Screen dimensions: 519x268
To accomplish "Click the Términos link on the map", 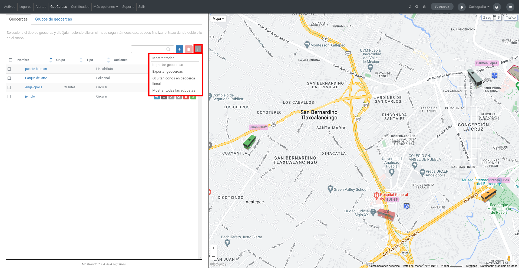I will pos(471,266).
